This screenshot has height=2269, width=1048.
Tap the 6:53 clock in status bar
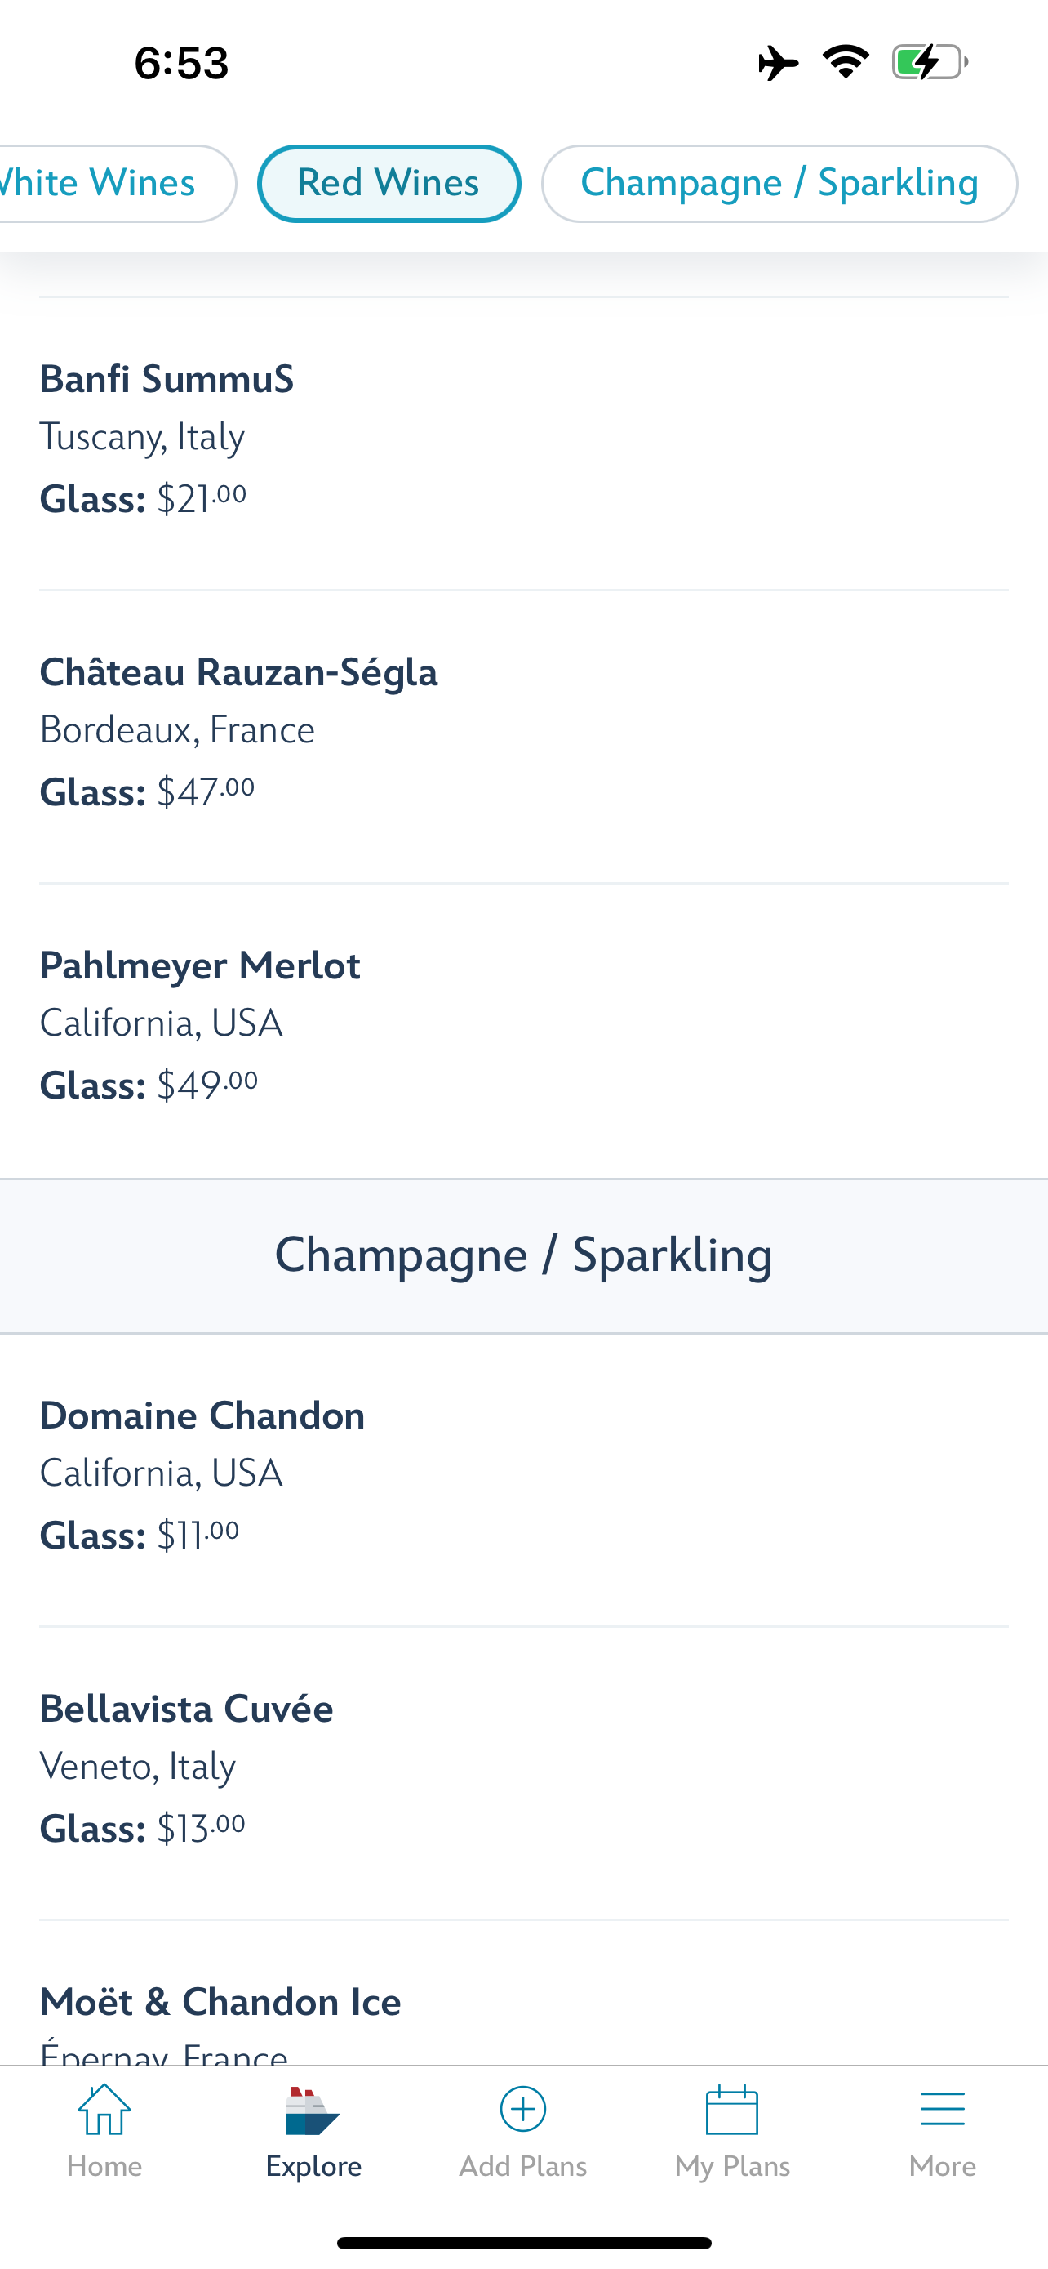pos(181,64)
